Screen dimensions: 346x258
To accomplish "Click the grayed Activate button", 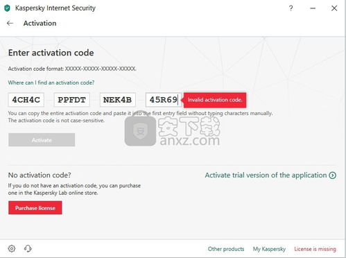I will point(42,140).
